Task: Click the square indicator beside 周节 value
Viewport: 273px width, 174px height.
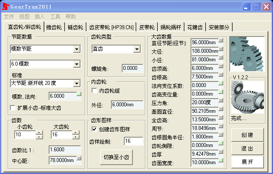Action: [x=221, y=126]
